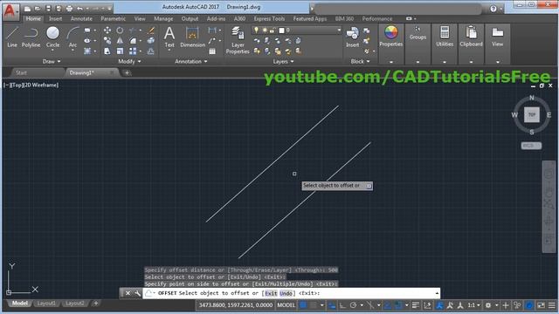Image resolution: width=559 pixels, height=314 pixels.
Task: Open the Help question mark button
Action: [x=493, y=9]
